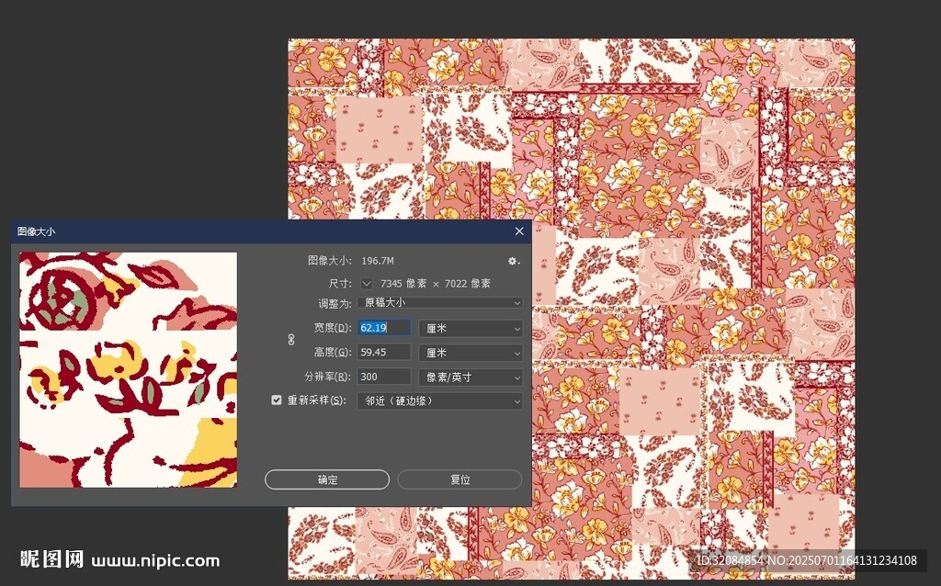Open the 像素/英寸 resolution unit dropdown
The width and height of the screenshot is (941, 586).
pos(470,377)
